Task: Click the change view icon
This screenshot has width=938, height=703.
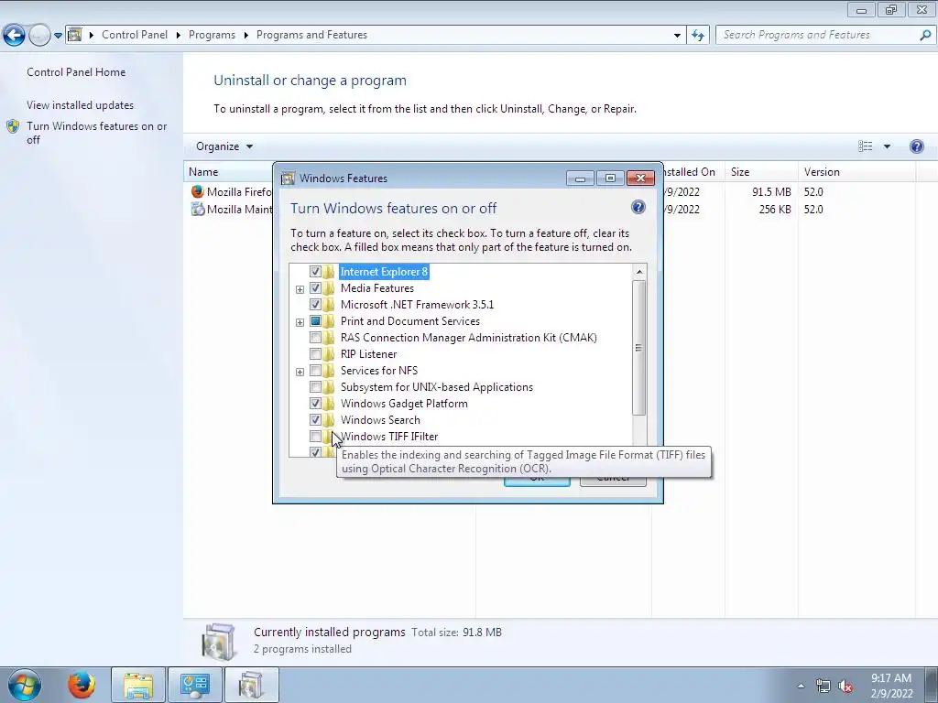Action: click(865, 146)
